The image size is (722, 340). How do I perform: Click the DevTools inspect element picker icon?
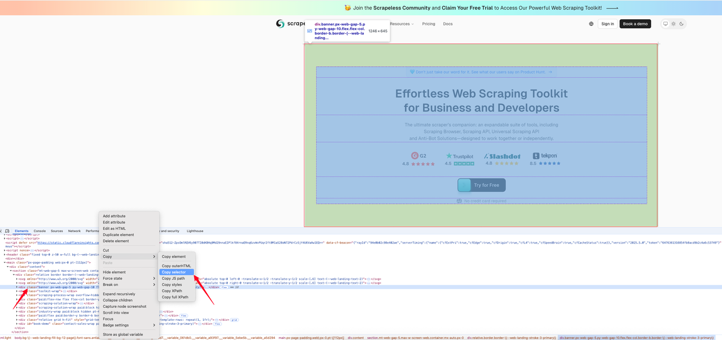2,231
